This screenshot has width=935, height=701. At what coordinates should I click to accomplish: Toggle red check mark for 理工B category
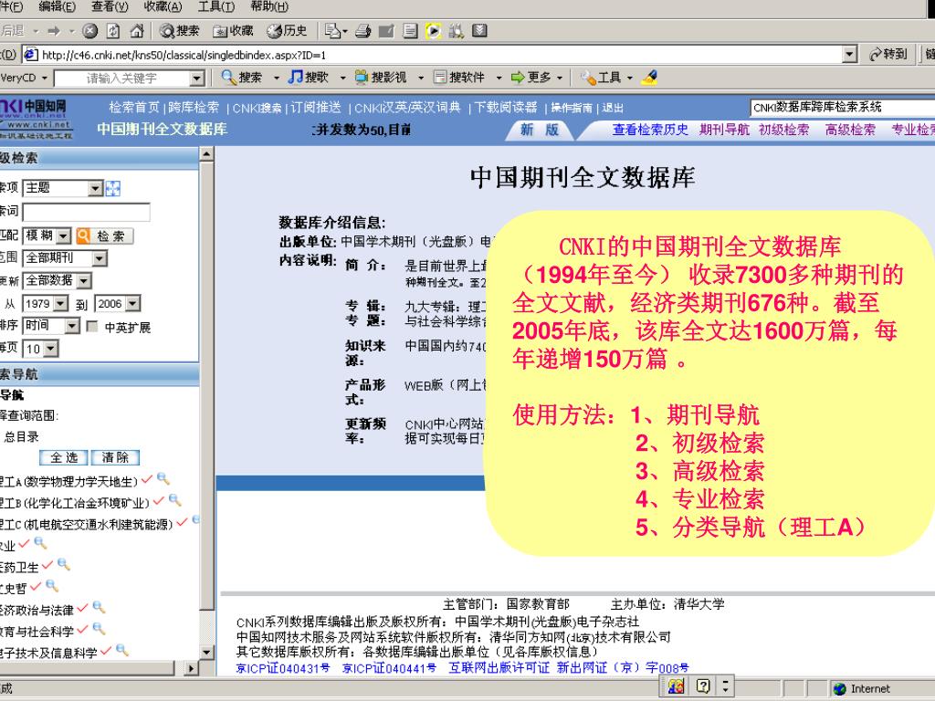tap(159, 501)
